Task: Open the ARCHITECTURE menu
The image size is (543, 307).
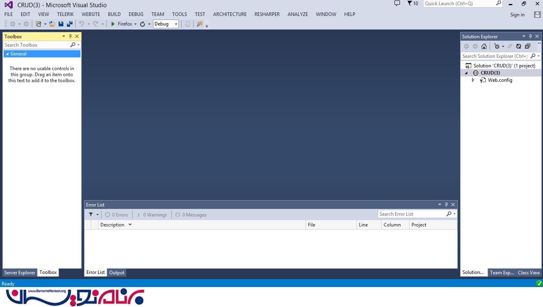Action: (x=229, y=14)
